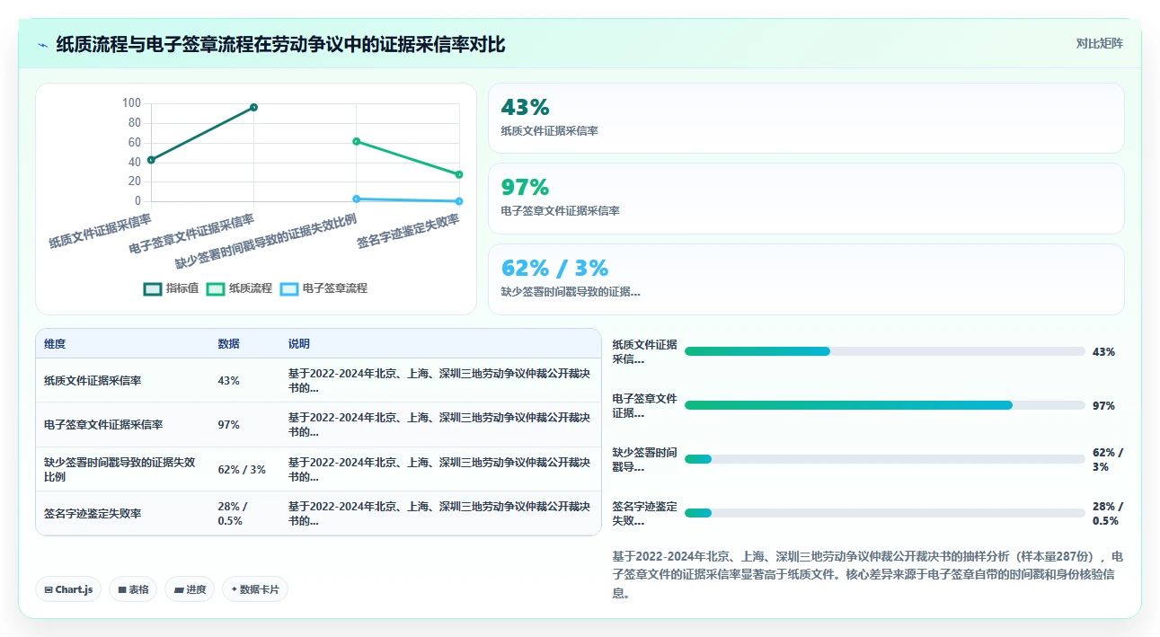Click the 纸质流程 green legend color box
This screenshot has height=637, width=1160.
[216, 289]
